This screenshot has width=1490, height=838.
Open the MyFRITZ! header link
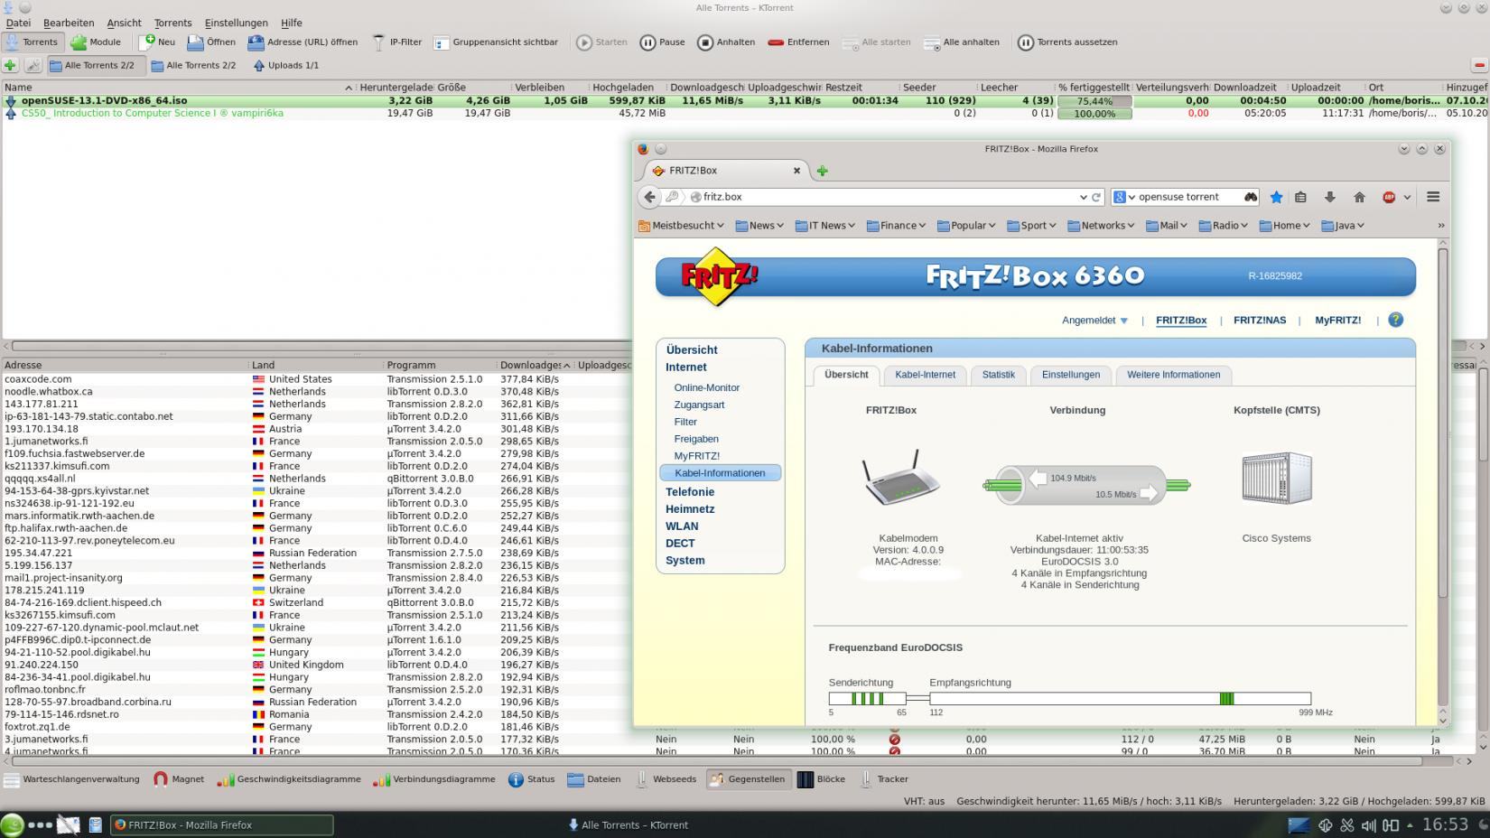coord(1337,320)
